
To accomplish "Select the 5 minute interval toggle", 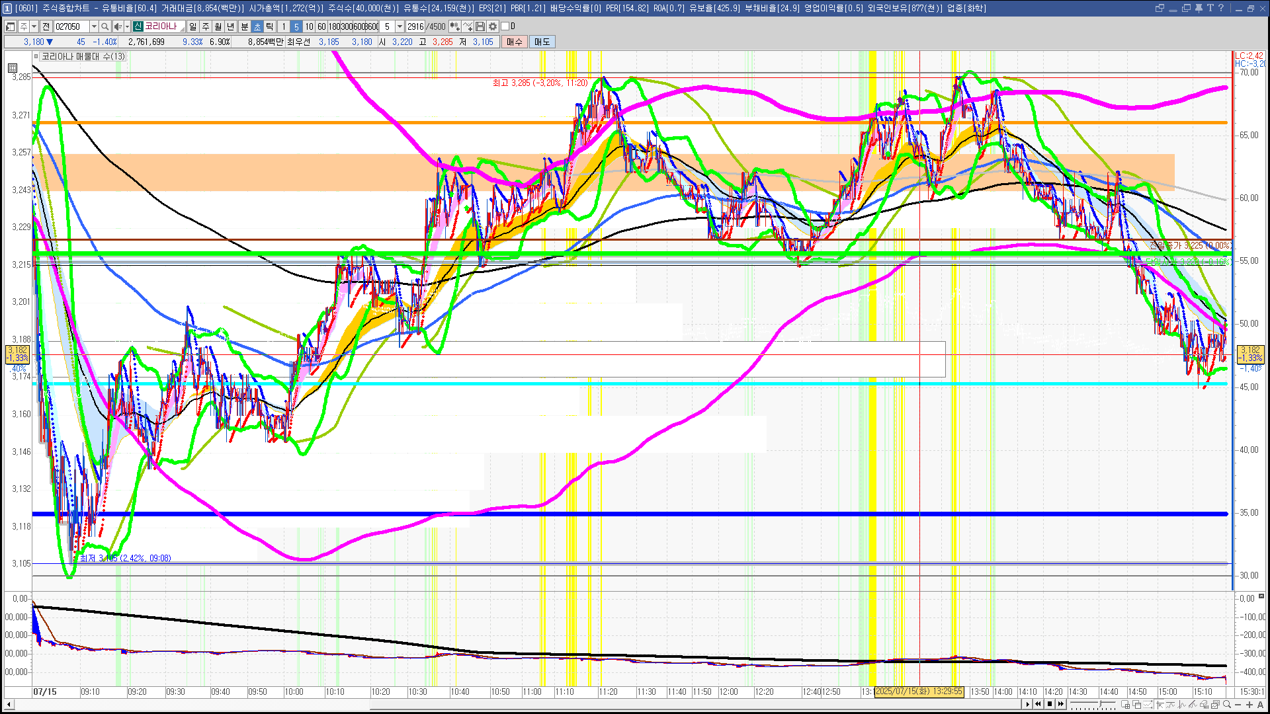I will 296,26.
